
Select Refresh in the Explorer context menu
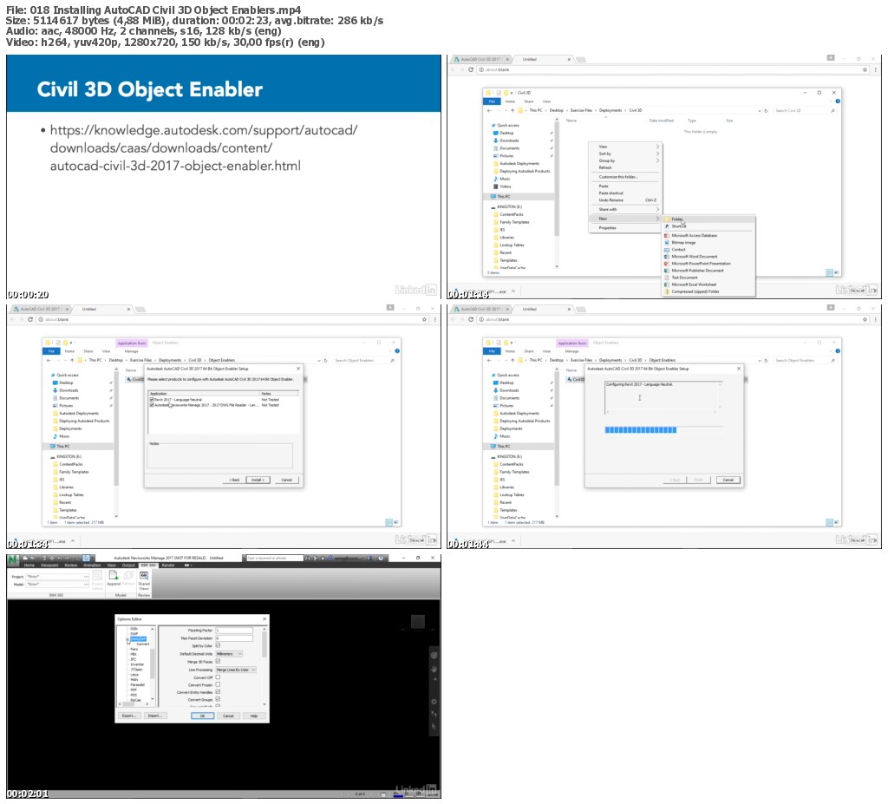pyautogui.click(x=624, y=167)
